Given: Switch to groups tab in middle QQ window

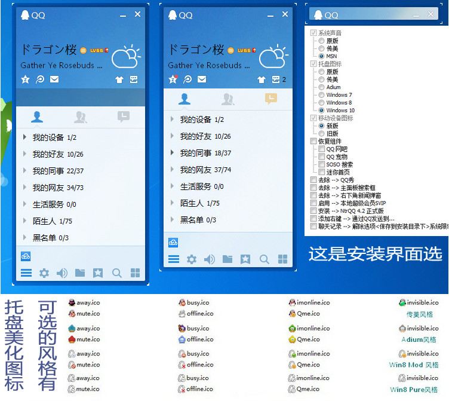Looking at the screenshot, I should tap(228, 99).
